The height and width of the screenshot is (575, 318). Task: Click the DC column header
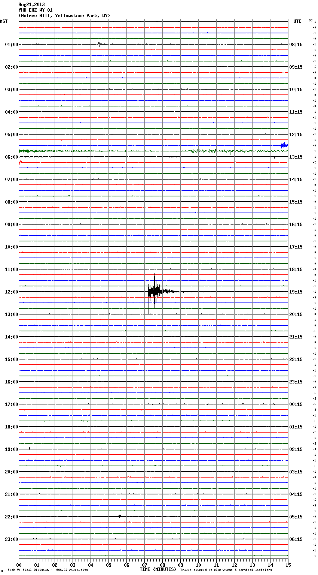click(311, 20)
